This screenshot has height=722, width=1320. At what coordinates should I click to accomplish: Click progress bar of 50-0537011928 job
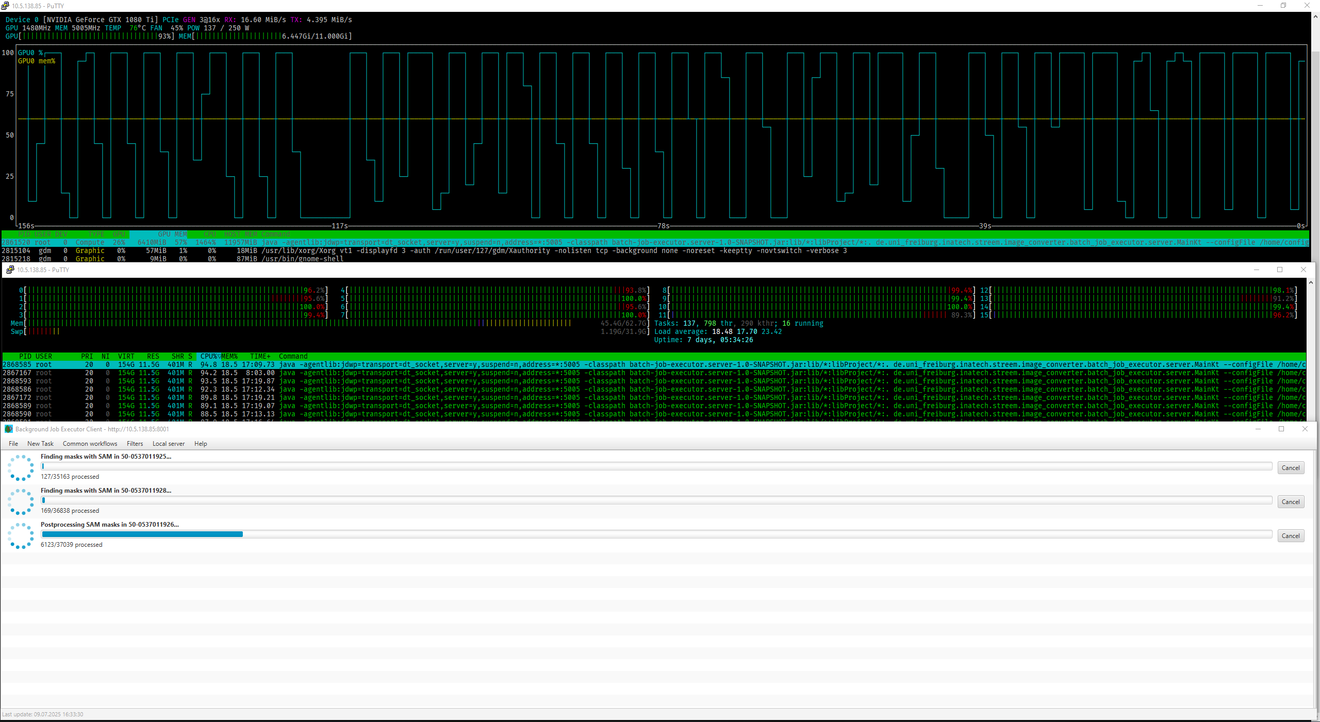click(656, 500)
